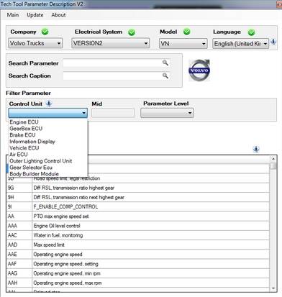Click the Search Caption magnifier icon

165,76
